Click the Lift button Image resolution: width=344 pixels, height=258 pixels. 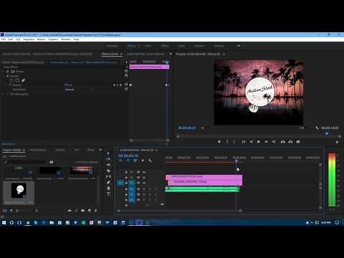tap(283, 142)
